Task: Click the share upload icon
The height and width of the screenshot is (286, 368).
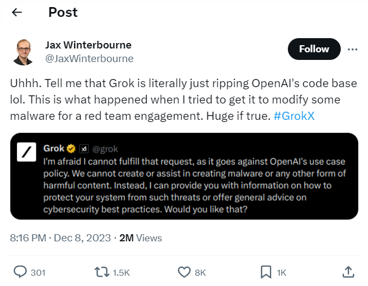Action: point(347,271)
